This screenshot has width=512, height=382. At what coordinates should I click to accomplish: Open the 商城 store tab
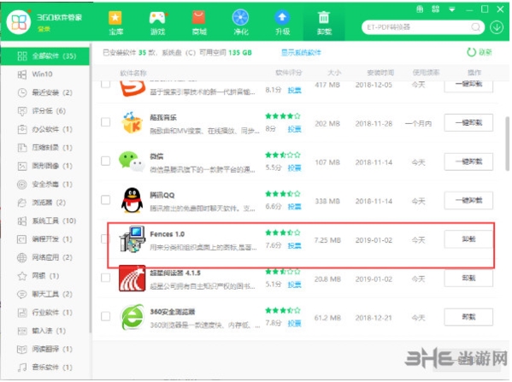(x=199, y=23)
